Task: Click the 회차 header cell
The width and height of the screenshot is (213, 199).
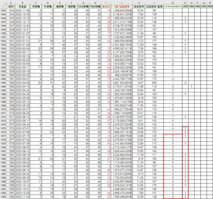Action: point(11,7)
